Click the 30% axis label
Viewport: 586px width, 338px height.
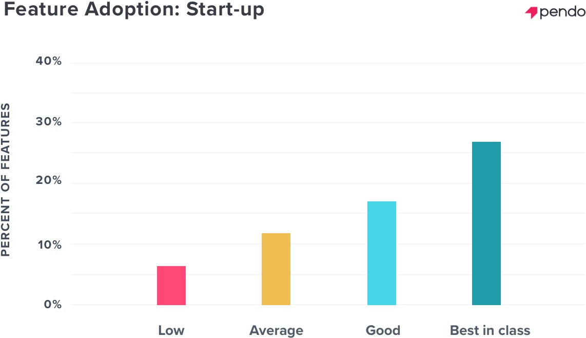click(49, 121)
